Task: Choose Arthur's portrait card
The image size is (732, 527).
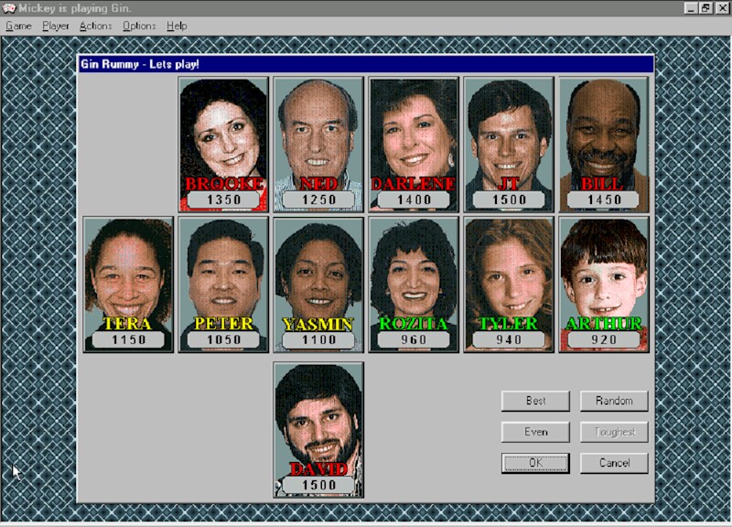Action: 604,285
